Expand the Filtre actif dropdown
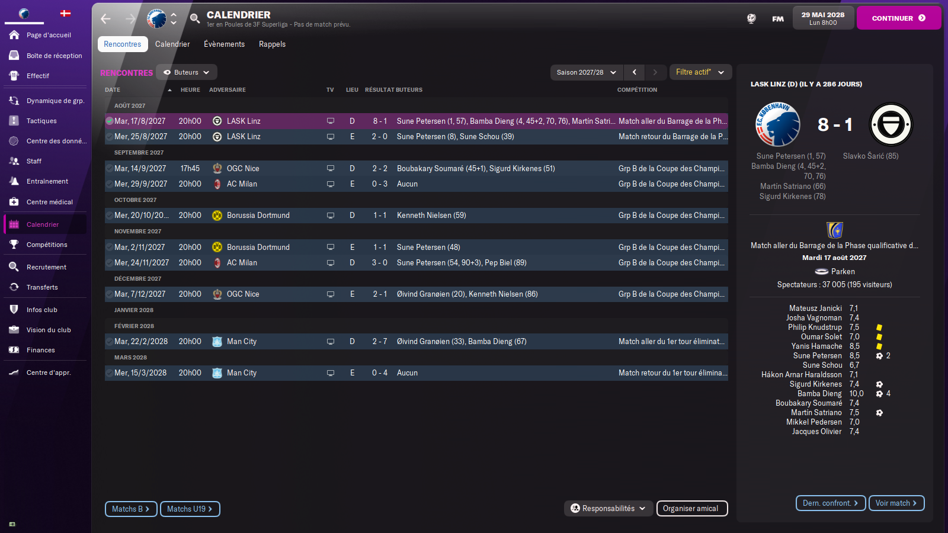 [700, 72]
